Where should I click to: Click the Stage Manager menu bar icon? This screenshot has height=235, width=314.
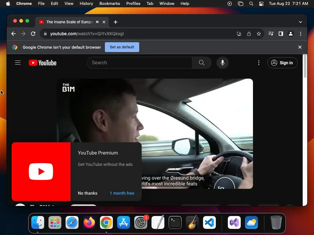click(240, 4)
